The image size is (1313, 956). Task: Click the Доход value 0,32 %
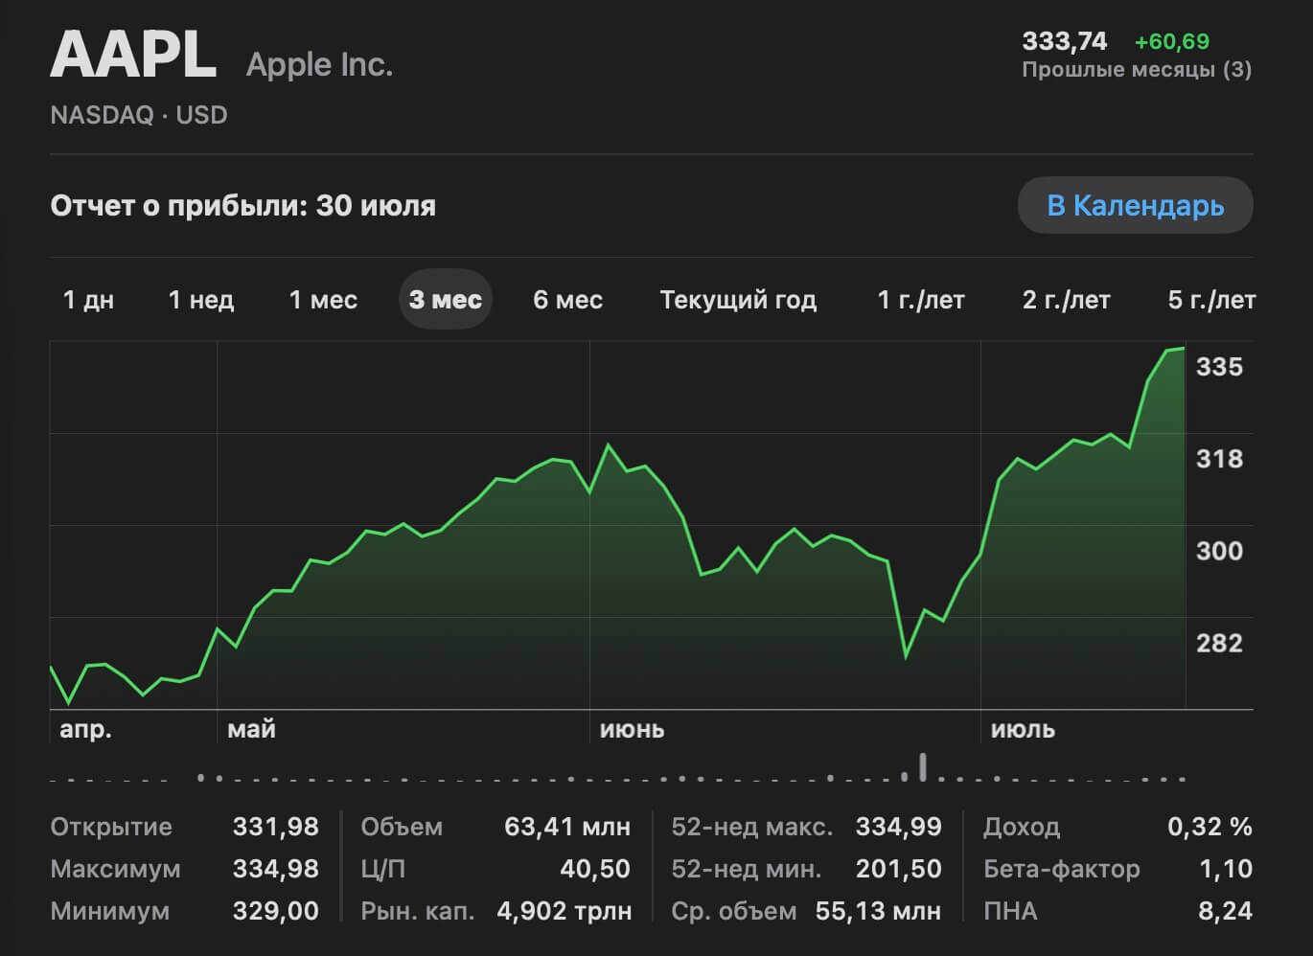click(1209, 826)
